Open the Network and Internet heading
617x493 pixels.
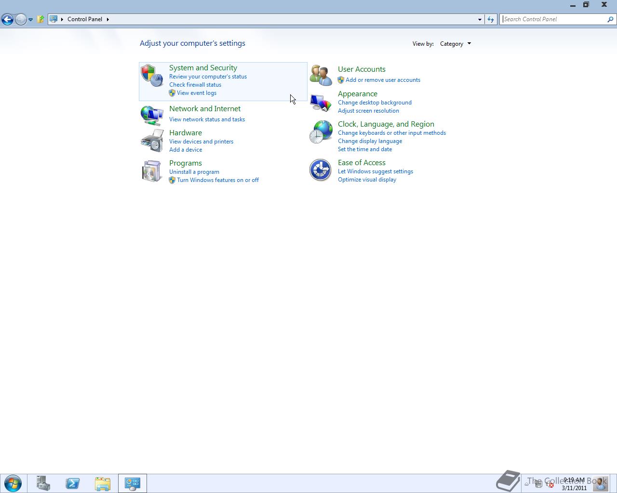pos(205,109)
